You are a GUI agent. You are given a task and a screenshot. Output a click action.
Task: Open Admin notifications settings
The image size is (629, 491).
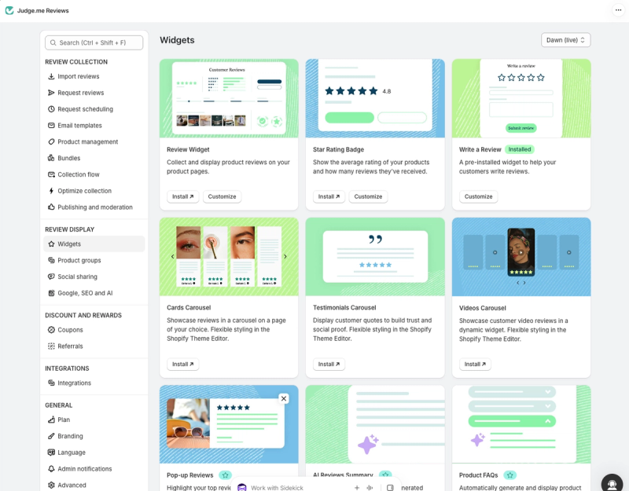85,469
